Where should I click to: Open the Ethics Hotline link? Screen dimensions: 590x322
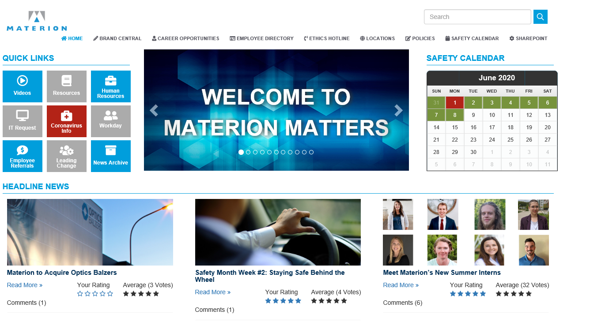coord(327,38)
